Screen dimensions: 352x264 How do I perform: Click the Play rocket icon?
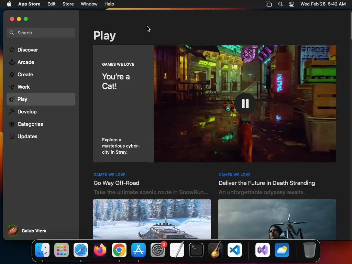12,99
